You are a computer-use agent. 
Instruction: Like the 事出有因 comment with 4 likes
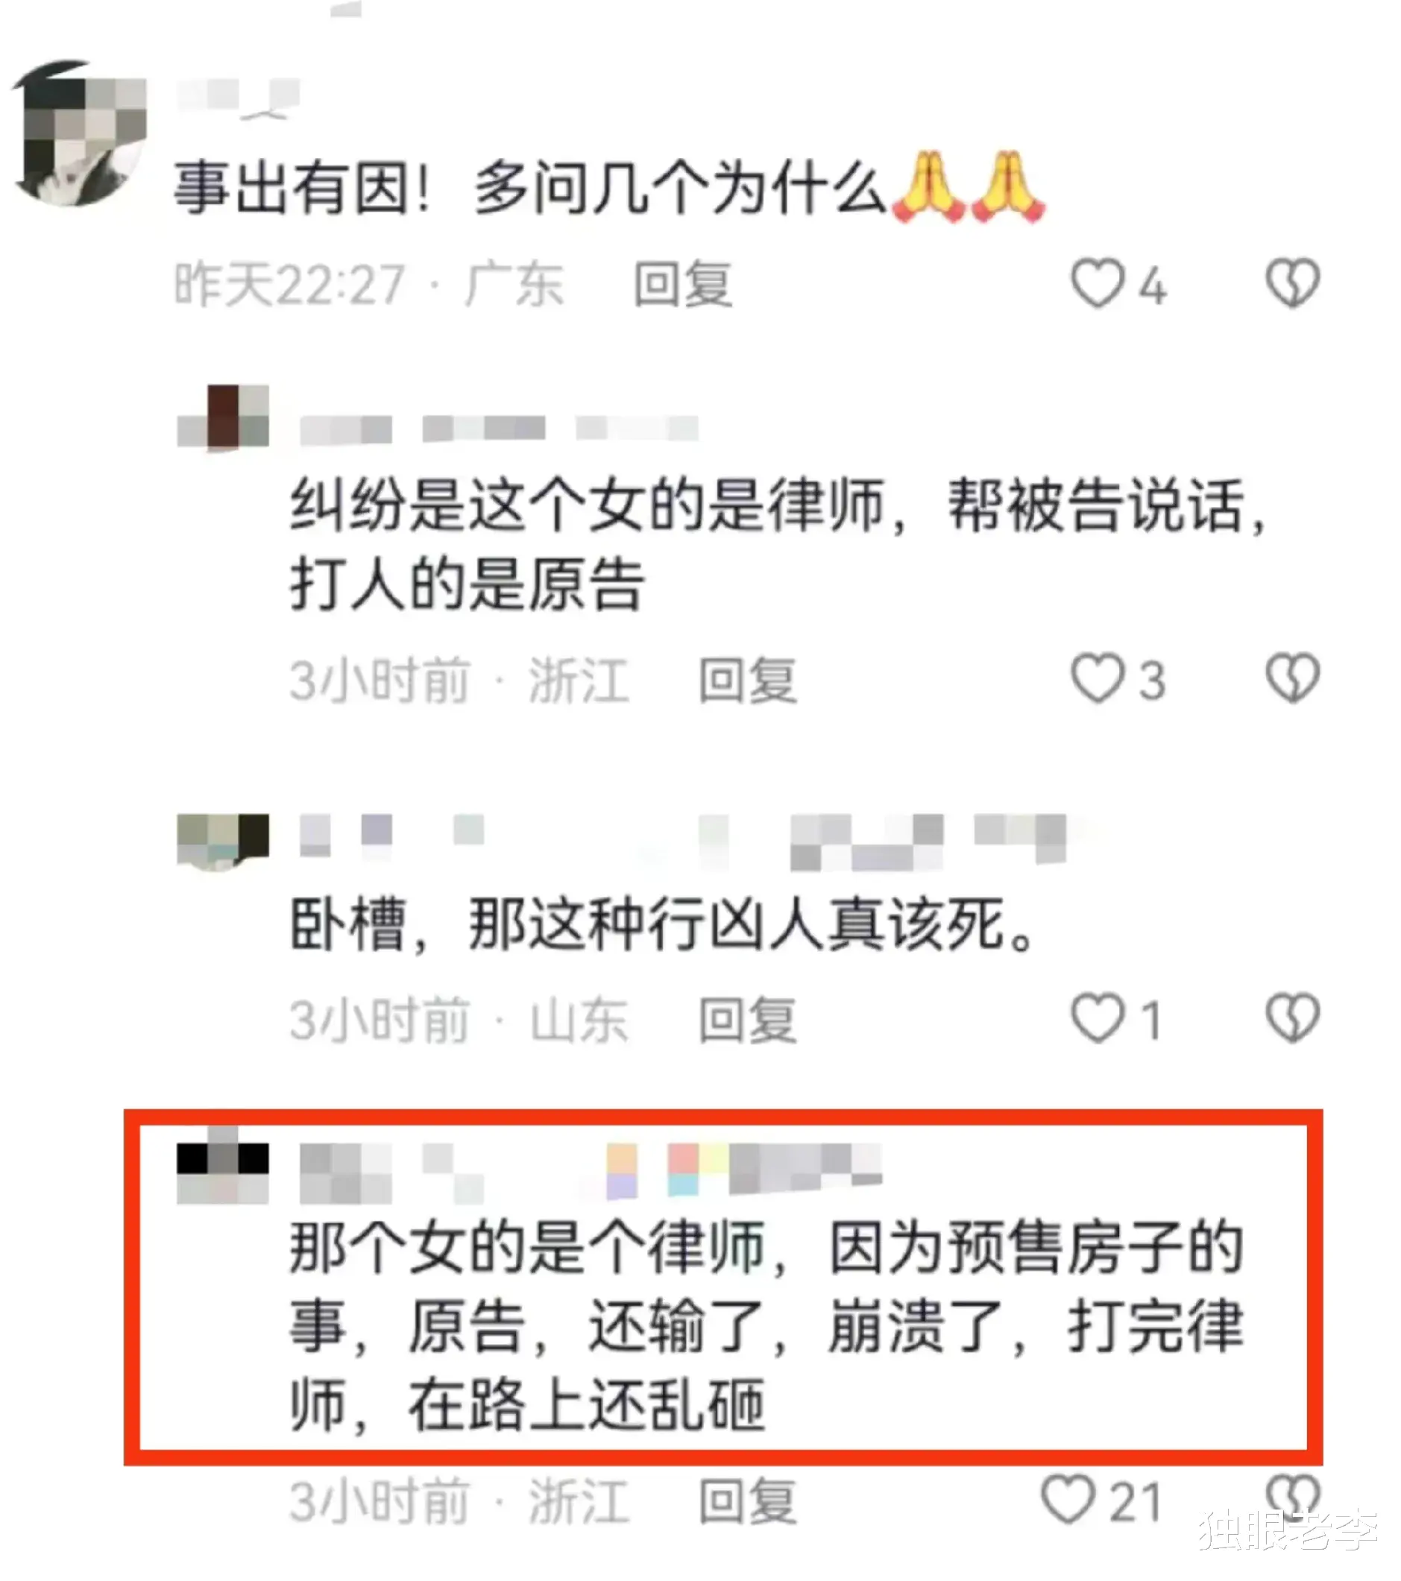1097,283
